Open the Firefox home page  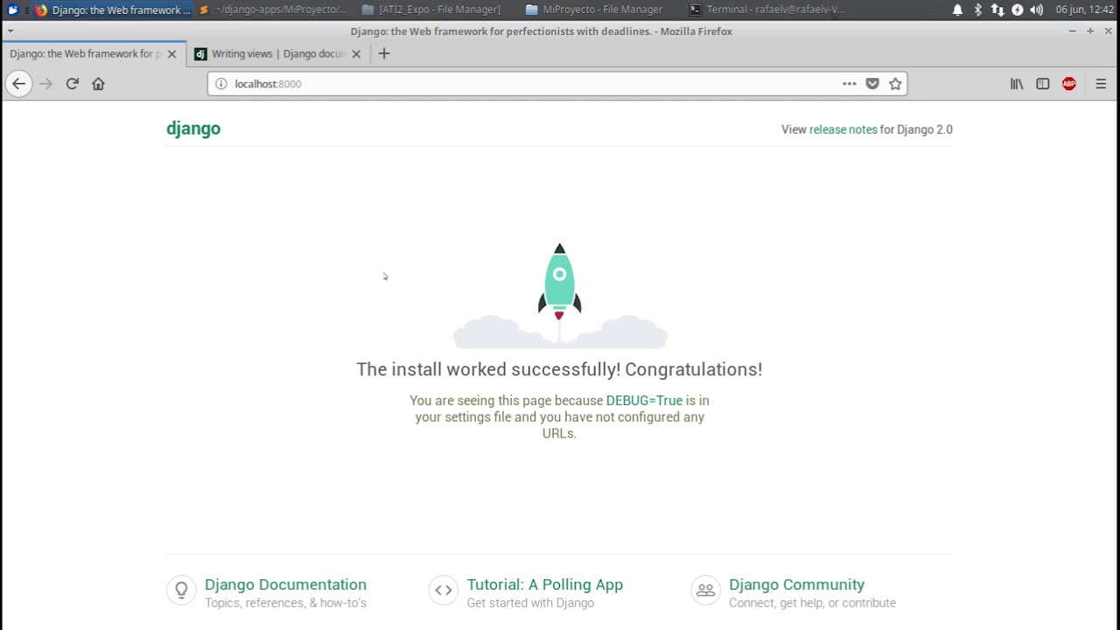click(98, 84)
